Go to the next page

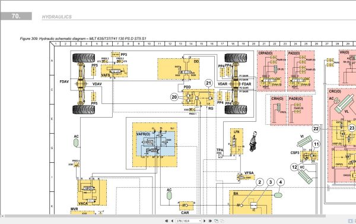[204, 221]
